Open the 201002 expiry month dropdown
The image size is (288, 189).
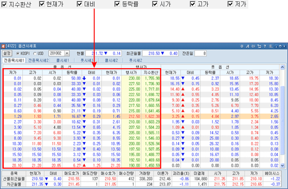click(x=67, y=53)
